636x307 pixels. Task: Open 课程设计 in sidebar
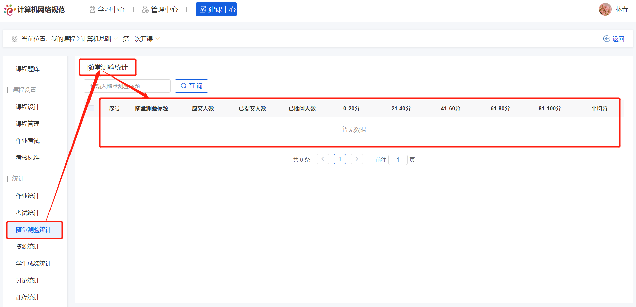point(28,107)
